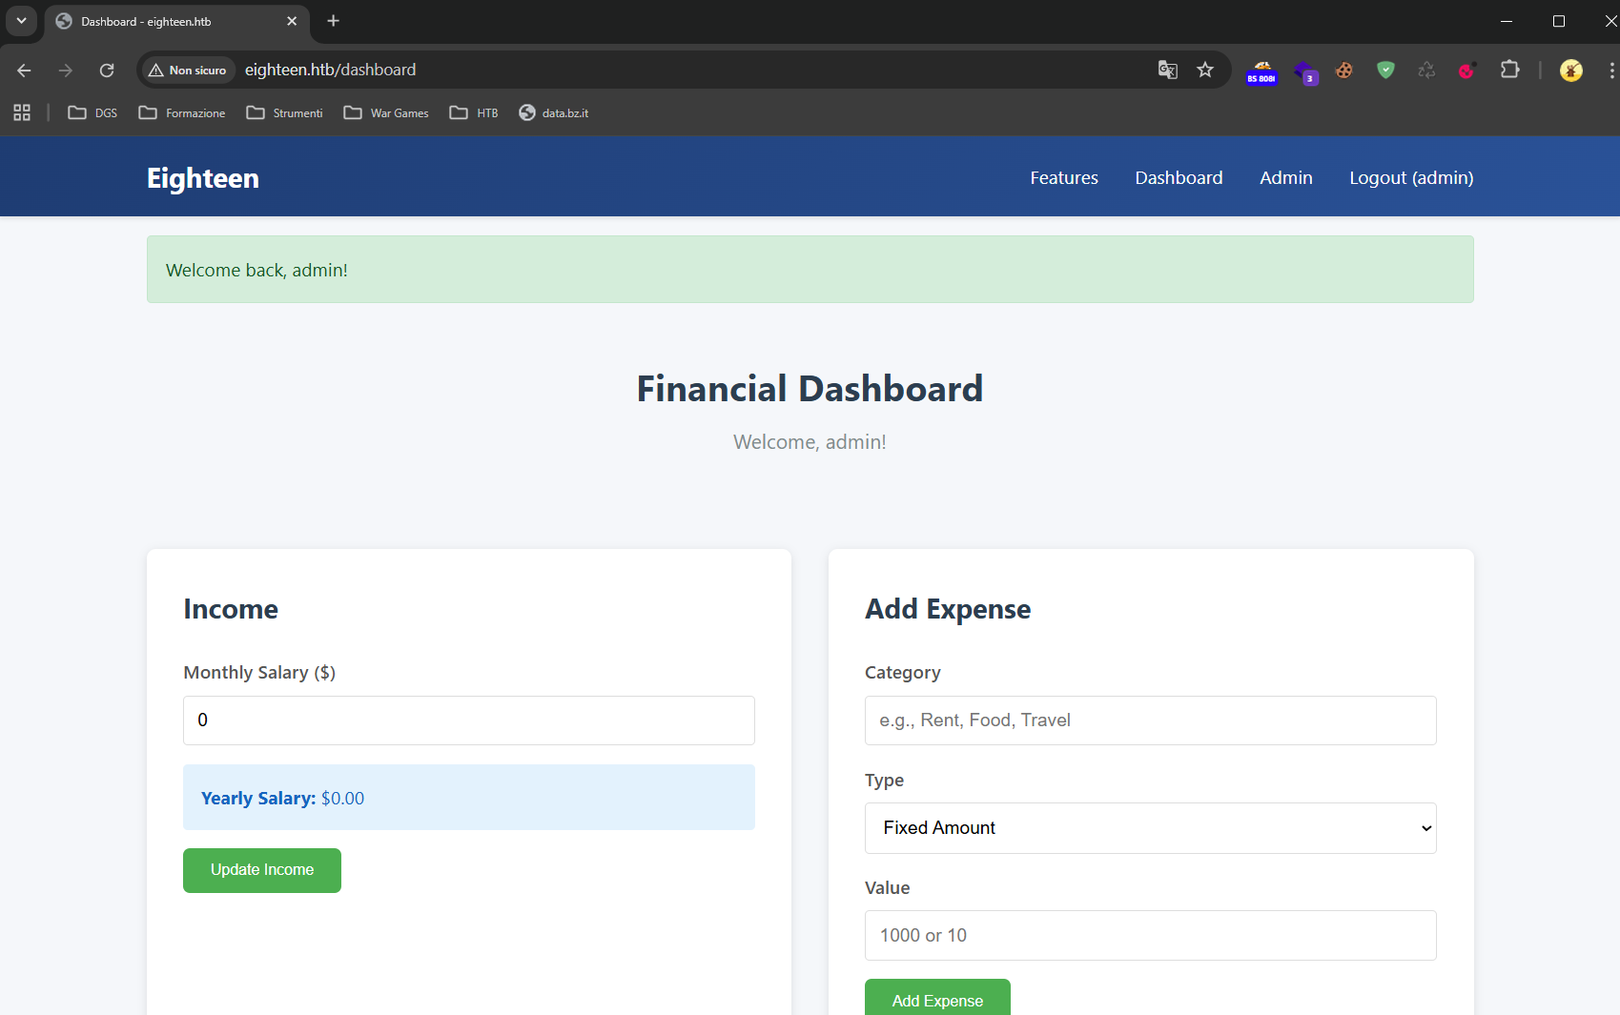
Task: Open Chrome's three-dot menu
Action: [x=1611, y=70]
